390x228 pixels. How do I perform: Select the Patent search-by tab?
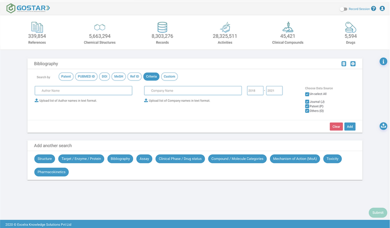[x=66, y=77]
